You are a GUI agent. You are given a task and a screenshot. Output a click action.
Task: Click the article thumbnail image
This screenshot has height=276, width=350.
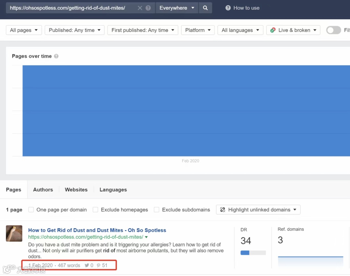[14, 233]
